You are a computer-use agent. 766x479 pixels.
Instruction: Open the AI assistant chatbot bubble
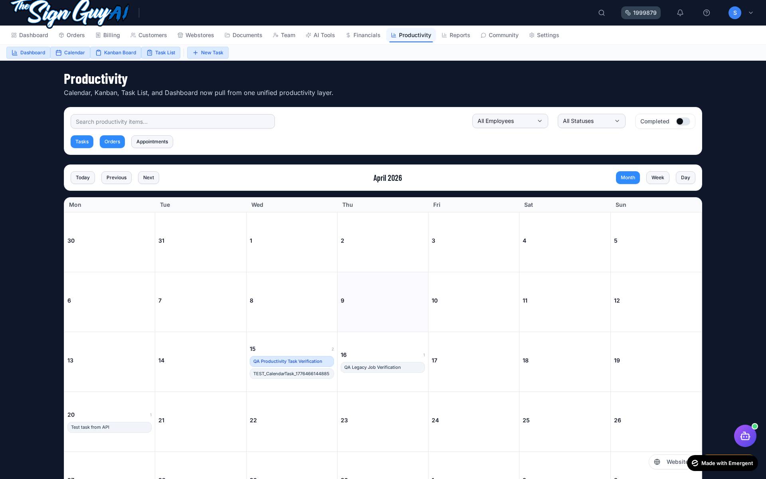(x=745, y=436)
